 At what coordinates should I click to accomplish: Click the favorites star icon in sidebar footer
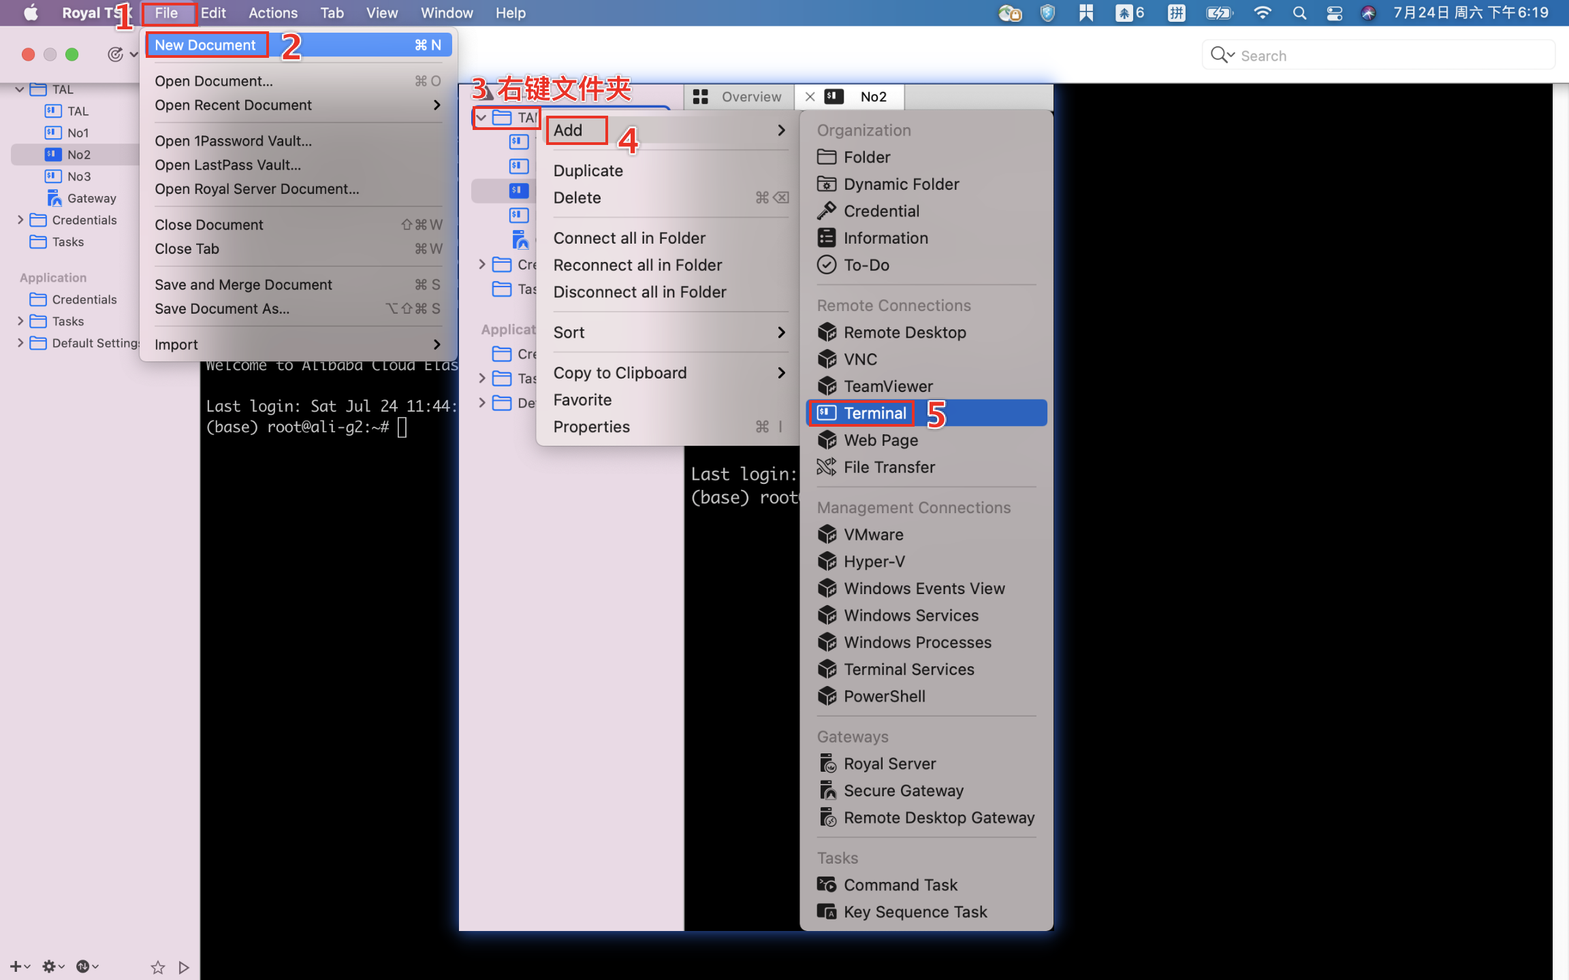coord(158,966)
